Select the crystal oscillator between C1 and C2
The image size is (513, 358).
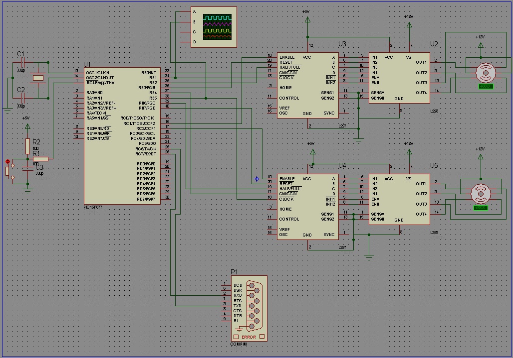tap(38, 78)
